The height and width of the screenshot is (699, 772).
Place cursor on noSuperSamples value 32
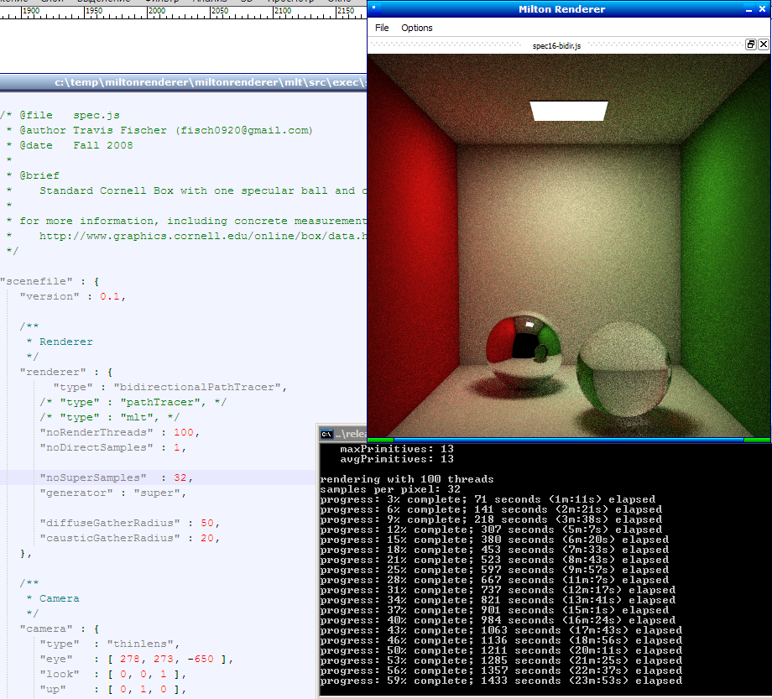click(180, 477)
